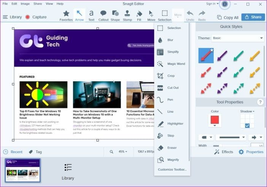Choose the Cut Out tool
Screen dimensions: 267x187
click(172, 88)
